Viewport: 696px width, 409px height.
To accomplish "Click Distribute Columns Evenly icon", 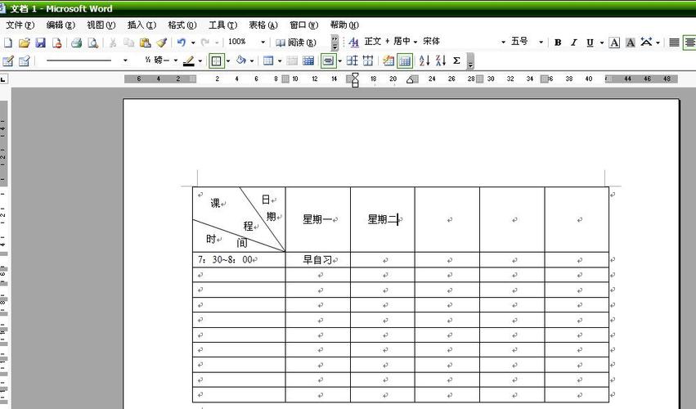I will [368, 61].
